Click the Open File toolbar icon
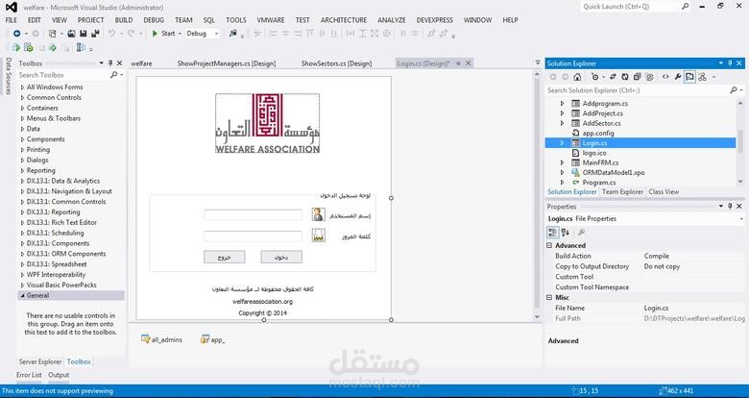749x398 pixels. coord(71,34)
